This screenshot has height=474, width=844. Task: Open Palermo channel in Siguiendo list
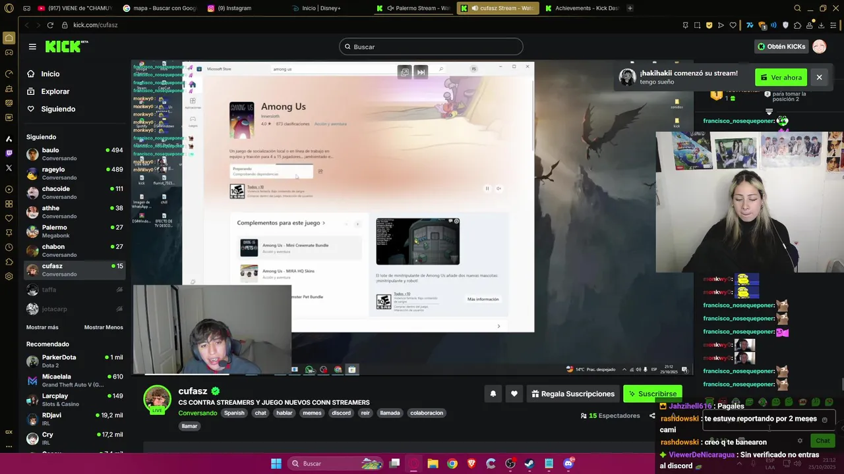tap(75, 231)
